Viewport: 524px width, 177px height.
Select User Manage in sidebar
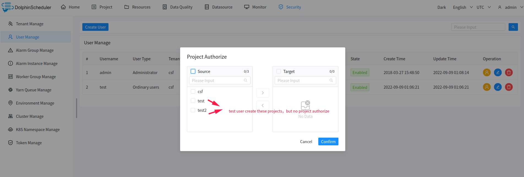coord(36,37)
